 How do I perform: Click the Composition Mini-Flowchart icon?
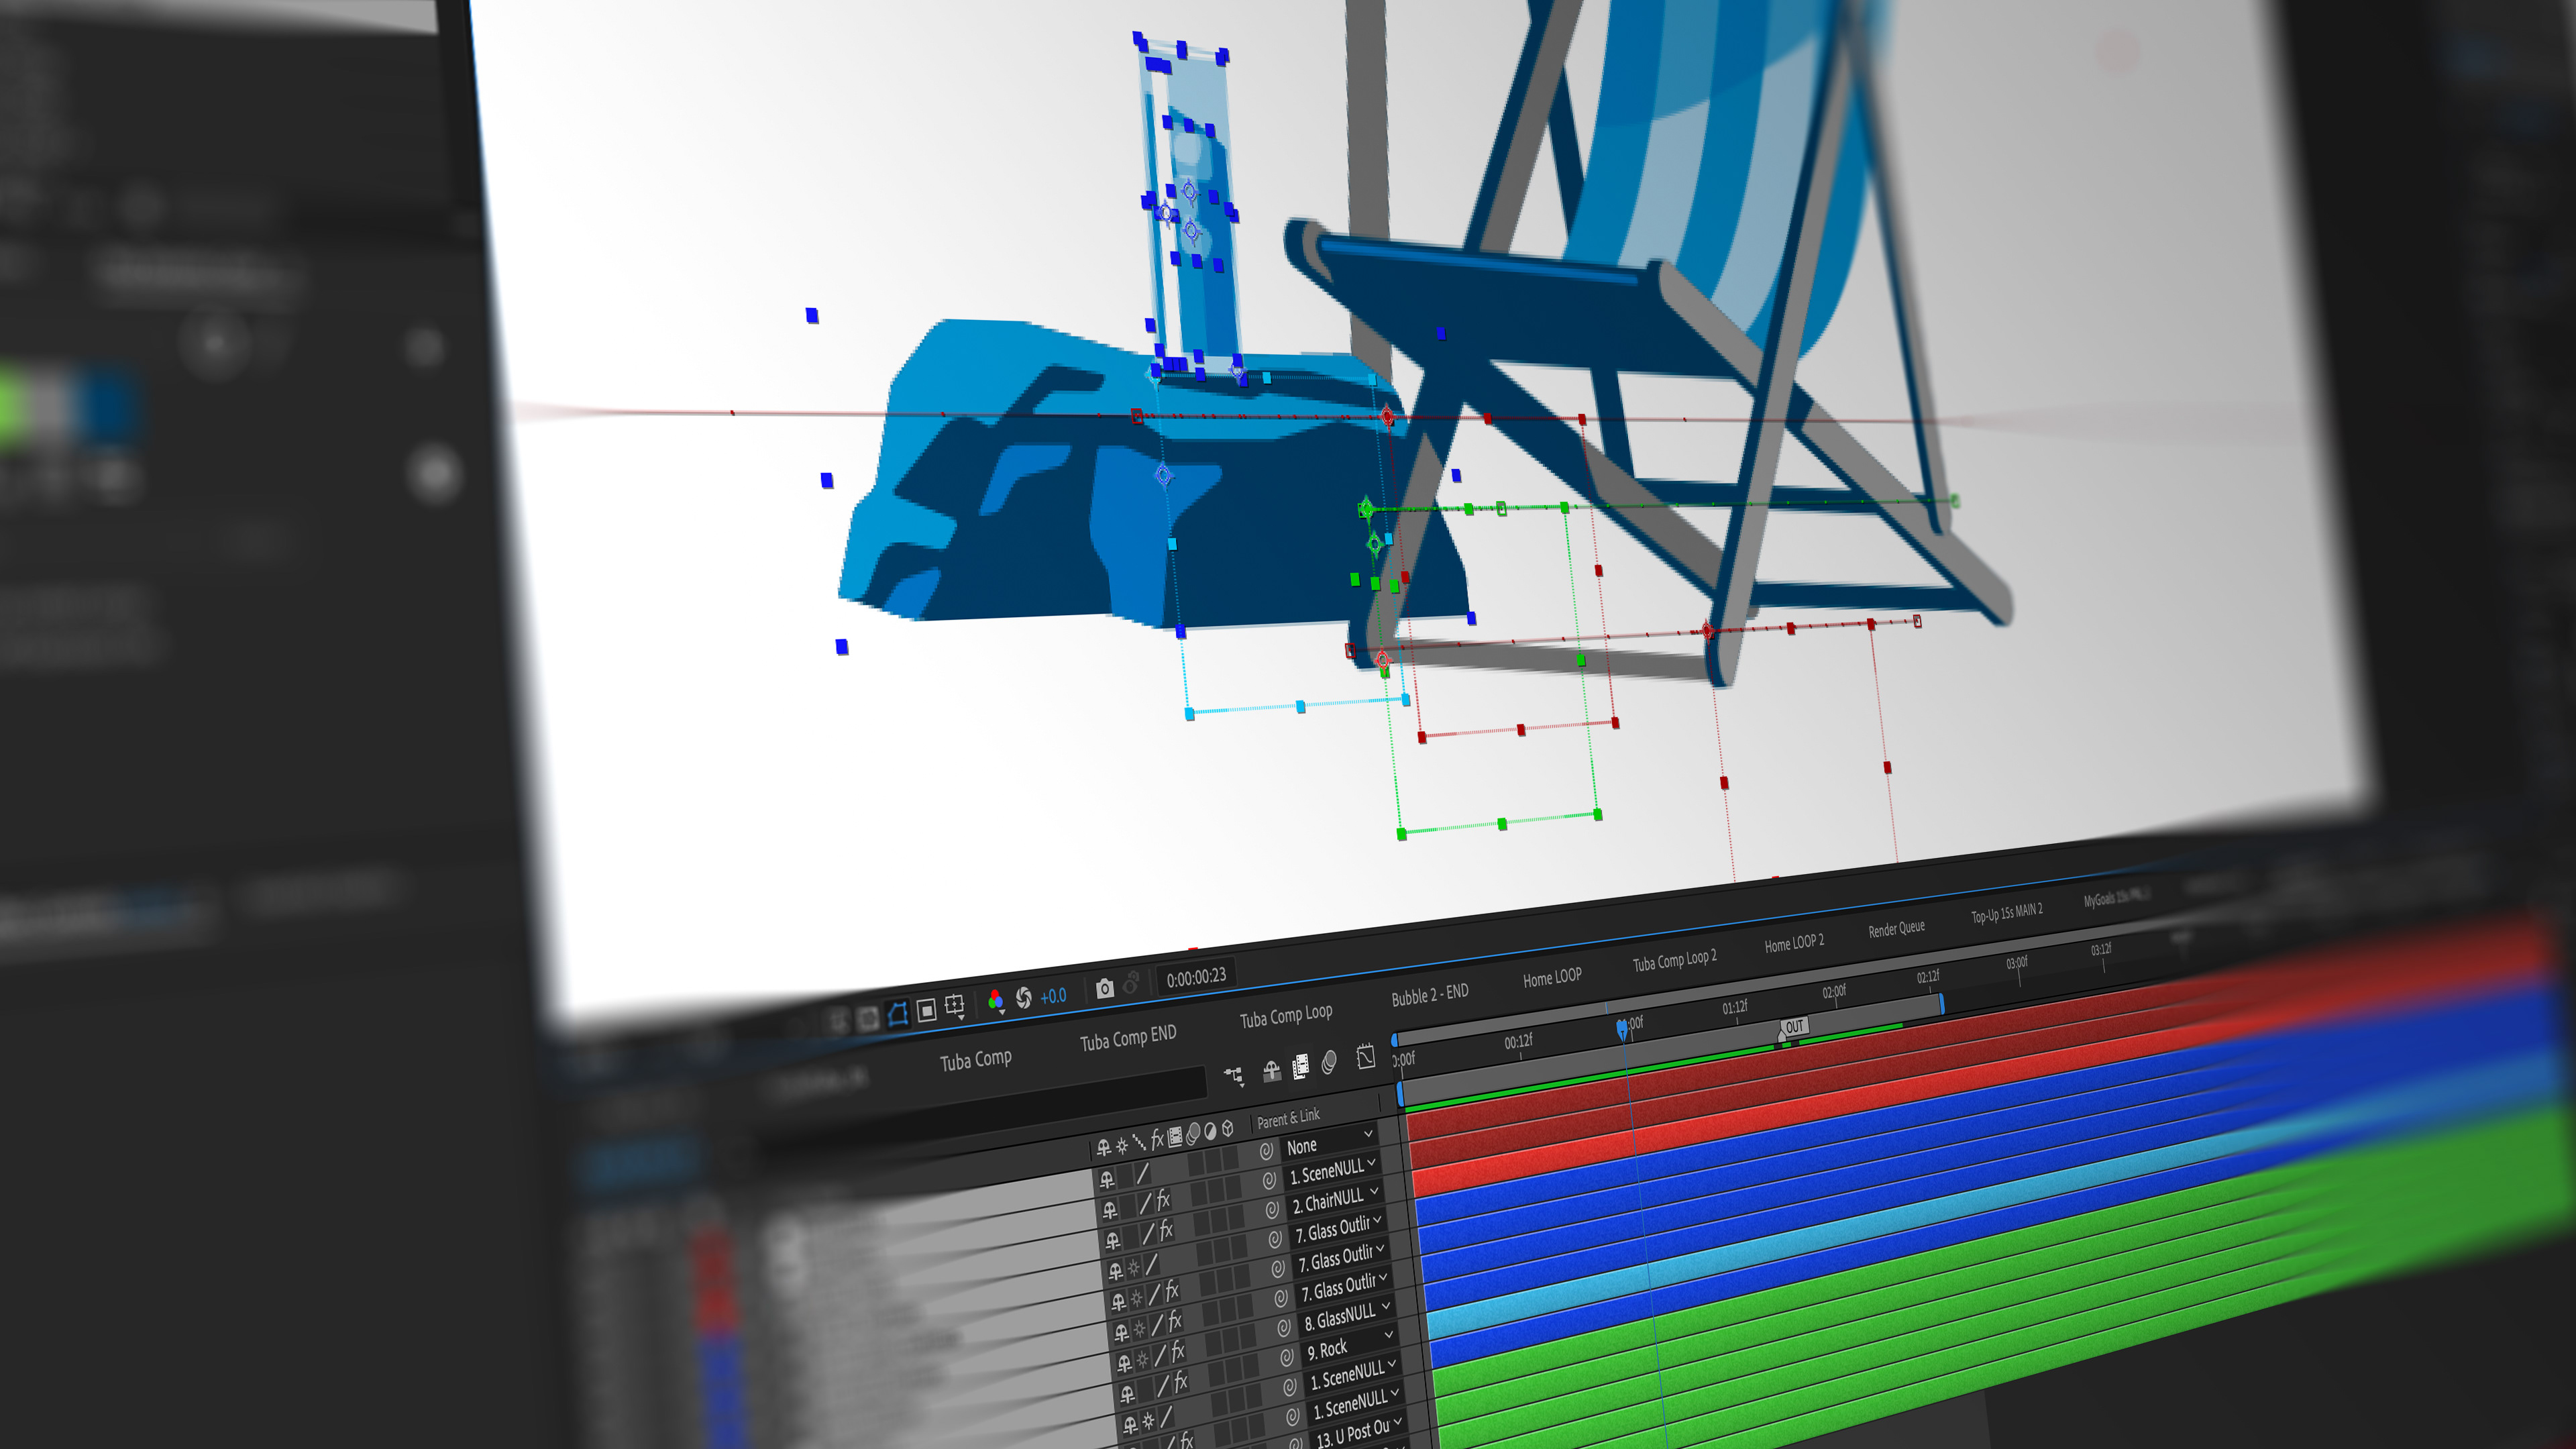coord(1234,1076)
